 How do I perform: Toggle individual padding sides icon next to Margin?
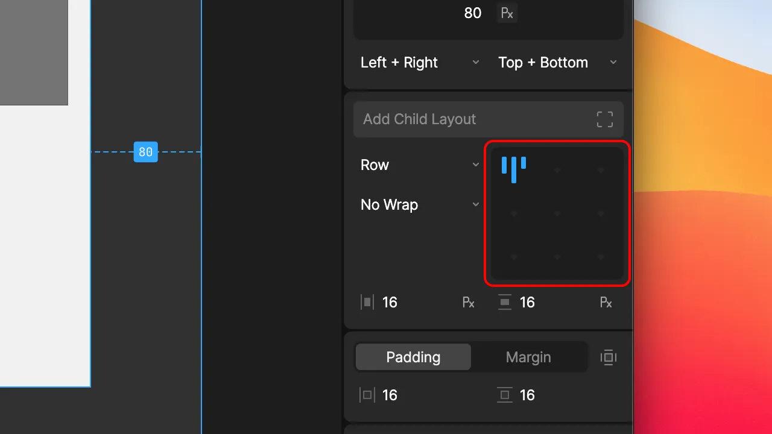[x=609, y=357]
